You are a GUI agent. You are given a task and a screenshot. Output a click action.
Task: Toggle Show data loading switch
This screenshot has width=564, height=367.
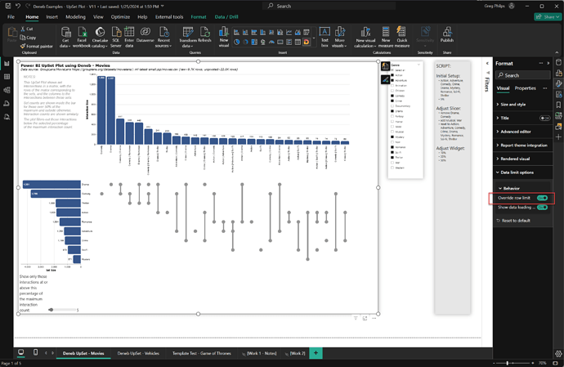(x=542, y=208)
